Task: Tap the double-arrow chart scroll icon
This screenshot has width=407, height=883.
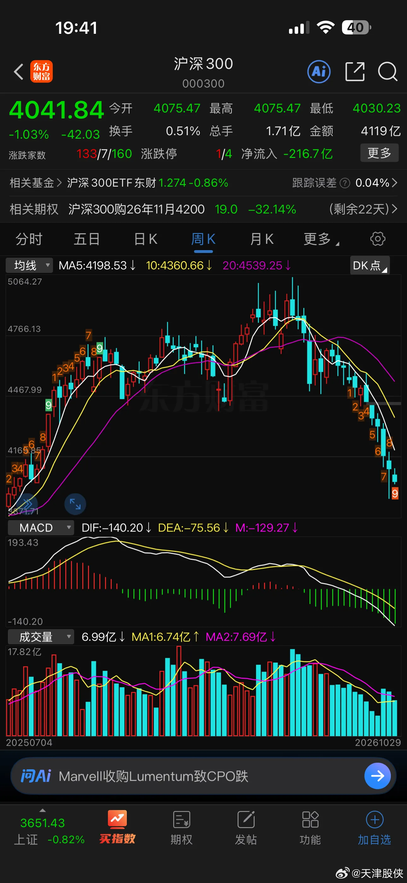Action: tap(27, 504)
